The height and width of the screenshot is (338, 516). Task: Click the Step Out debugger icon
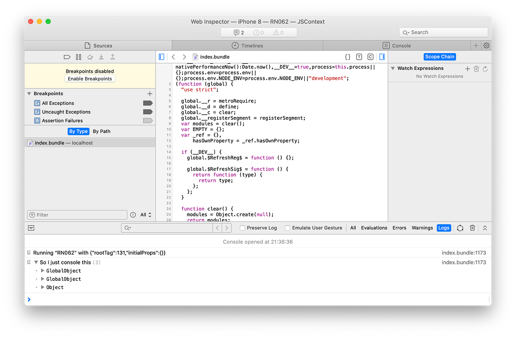(x=113, y=57)
